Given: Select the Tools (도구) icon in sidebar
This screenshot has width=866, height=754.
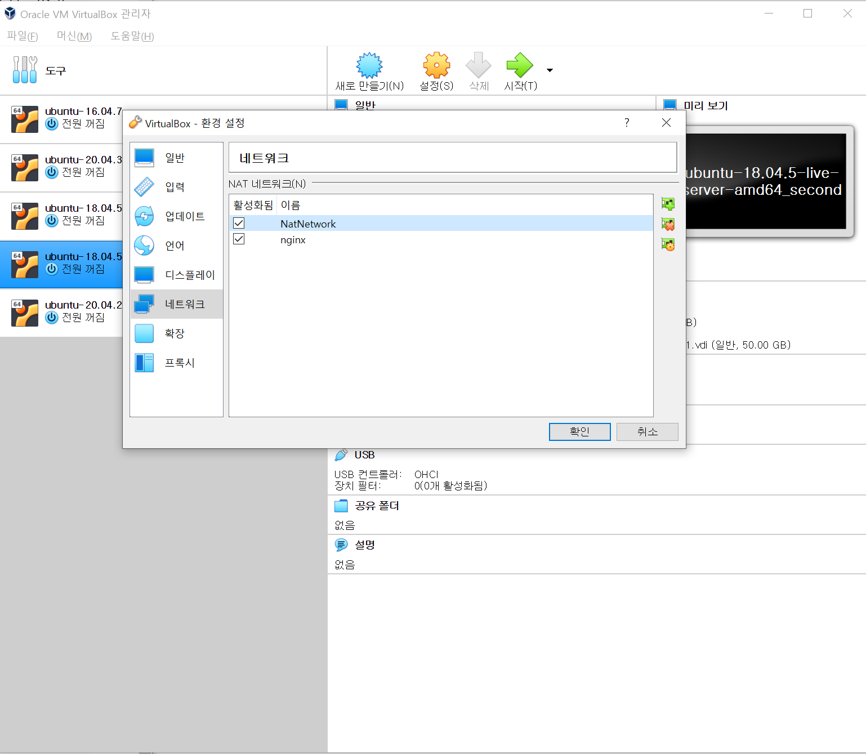Looking at the screenshot, I should (x=25, y=70).
